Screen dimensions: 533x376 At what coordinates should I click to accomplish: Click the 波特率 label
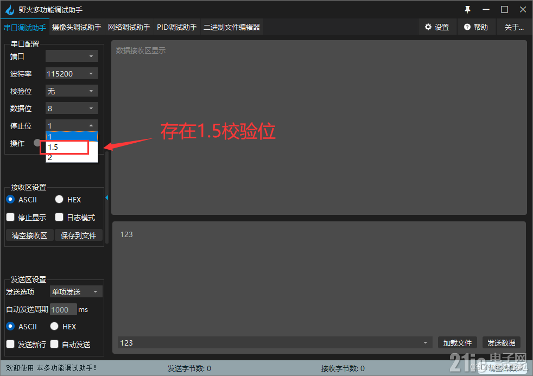tap(21, 74)
